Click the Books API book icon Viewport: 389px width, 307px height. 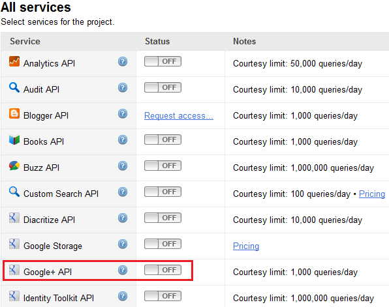14,139
